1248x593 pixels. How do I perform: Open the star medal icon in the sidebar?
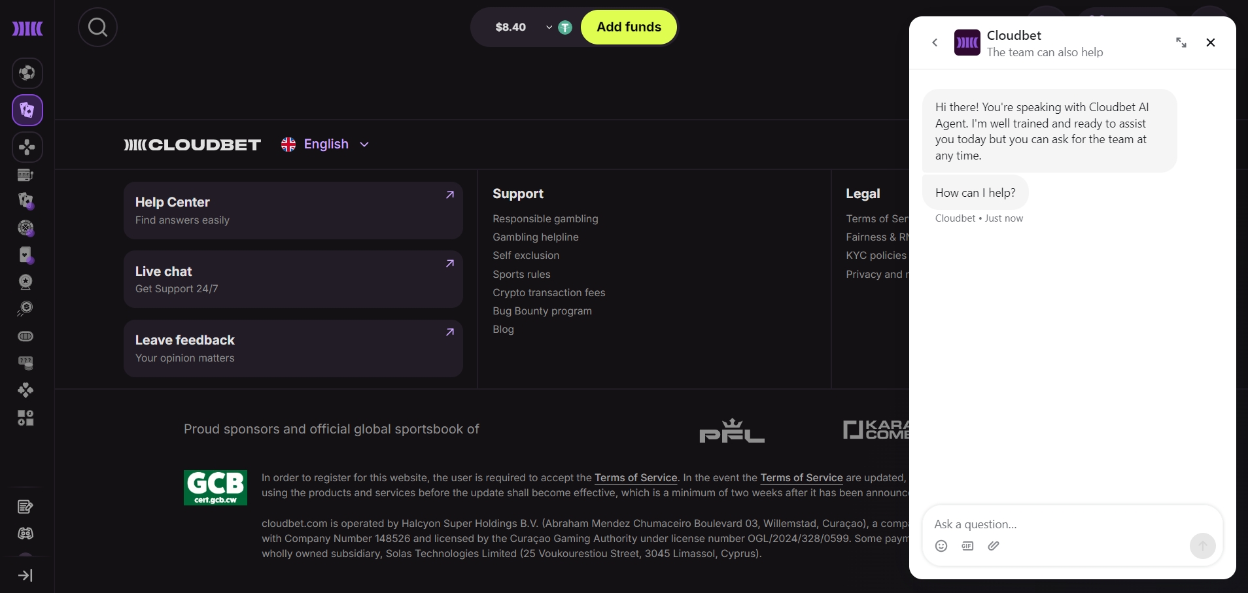click(26, 282)
